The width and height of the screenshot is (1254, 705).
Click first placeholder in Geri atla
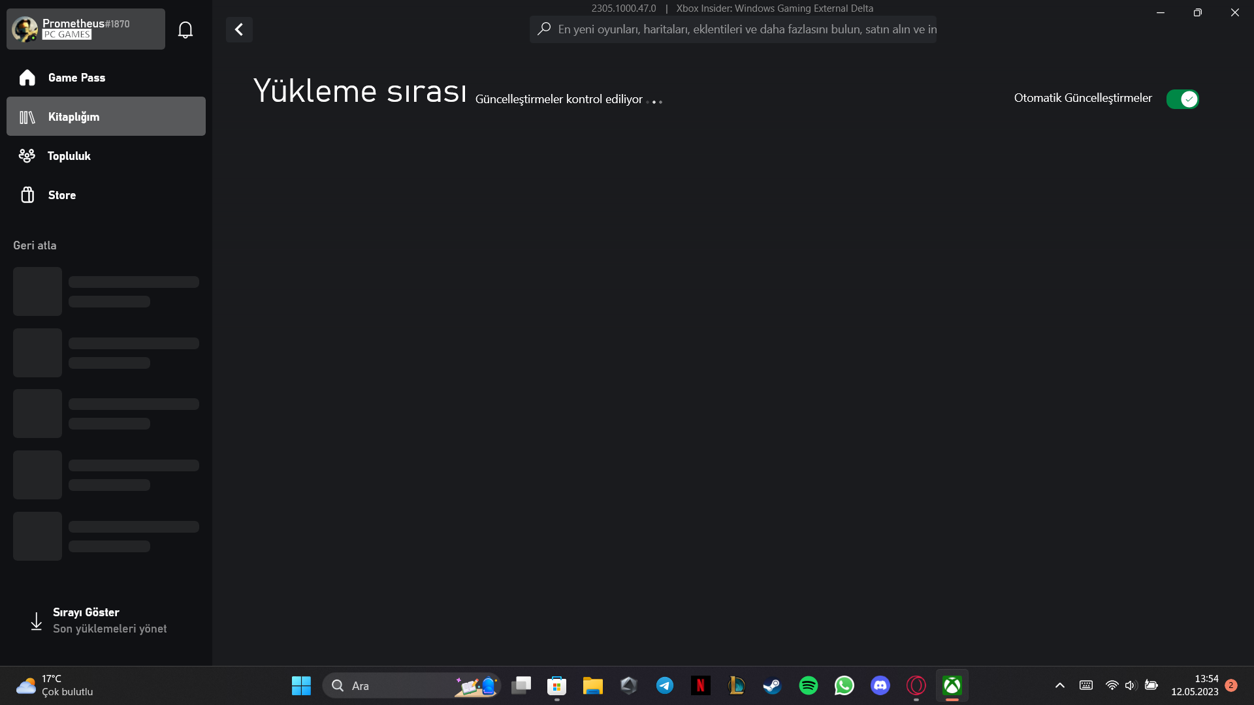106,291
